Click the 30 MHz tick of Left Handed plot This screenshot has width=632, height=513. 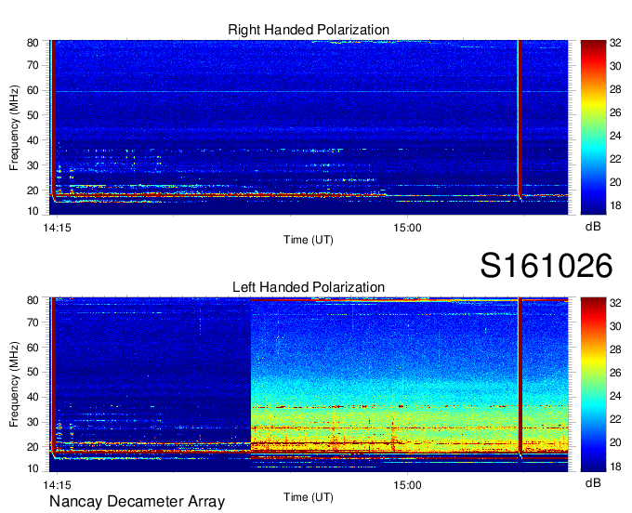click(x=33, y=422)
